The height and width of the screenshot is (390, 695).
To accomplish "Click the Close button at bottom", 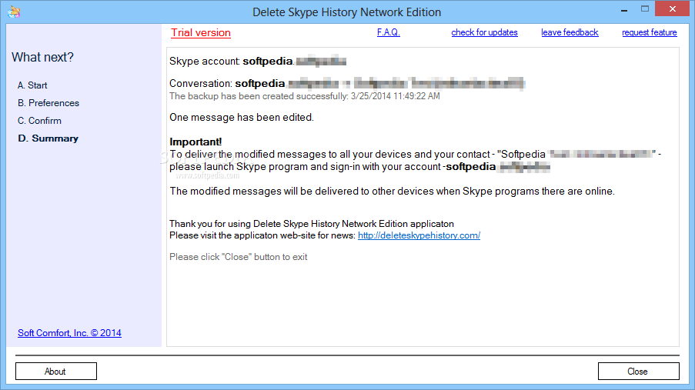I will [638, 372].
